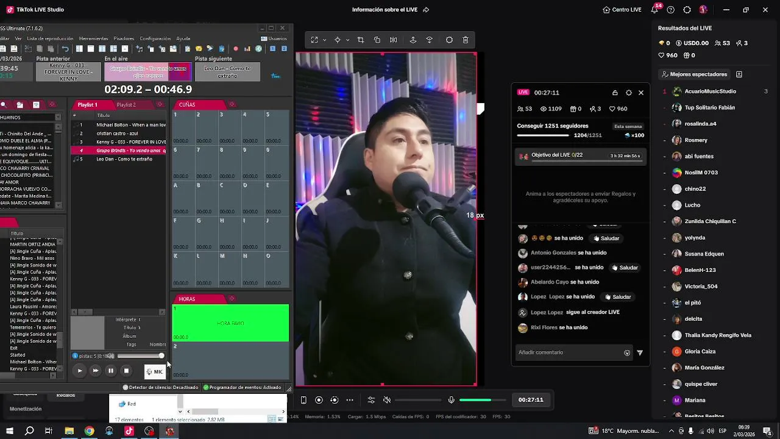This screenshot has height=439, width=780.
Task: Click the ranking details icon beside Mejores espectadores
Action: coord(739,74)
